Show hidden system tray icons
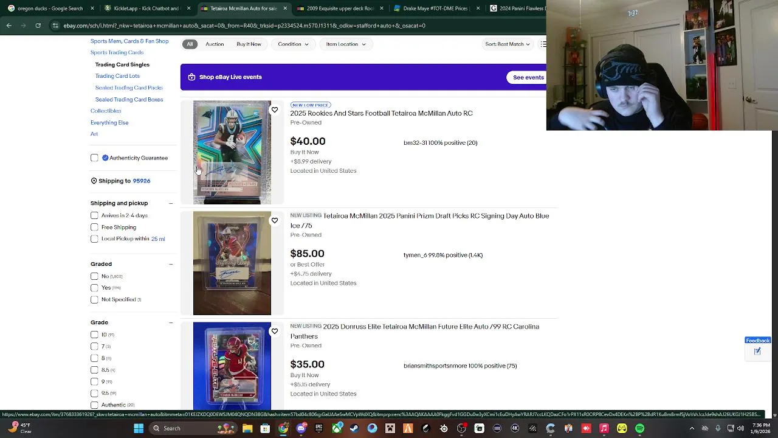778x438 pixels. click(692, 428)
